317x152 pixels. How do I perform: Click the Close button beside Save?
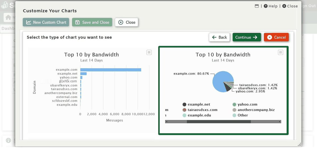click(x=127, y=22)
